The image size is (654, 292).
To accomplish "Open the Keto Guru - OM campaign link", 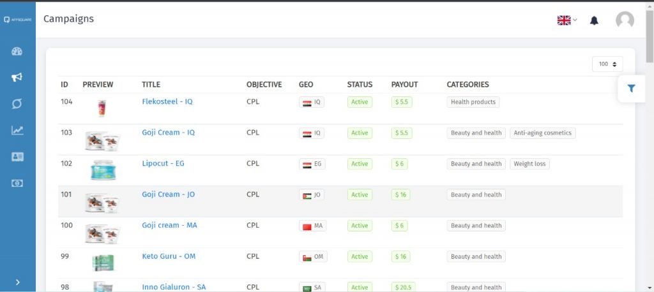I will pyautogui.click(x=169, y=256).
